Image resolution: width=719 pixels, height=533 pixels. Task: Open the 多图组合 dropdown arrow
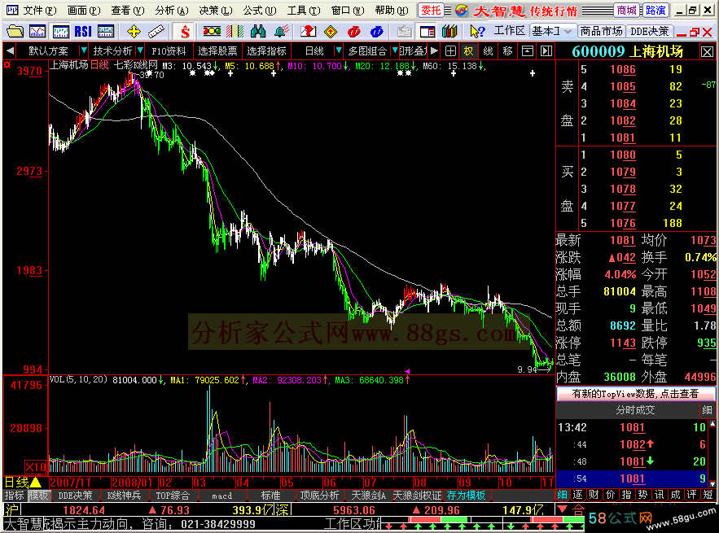click(x=394, y=50)
